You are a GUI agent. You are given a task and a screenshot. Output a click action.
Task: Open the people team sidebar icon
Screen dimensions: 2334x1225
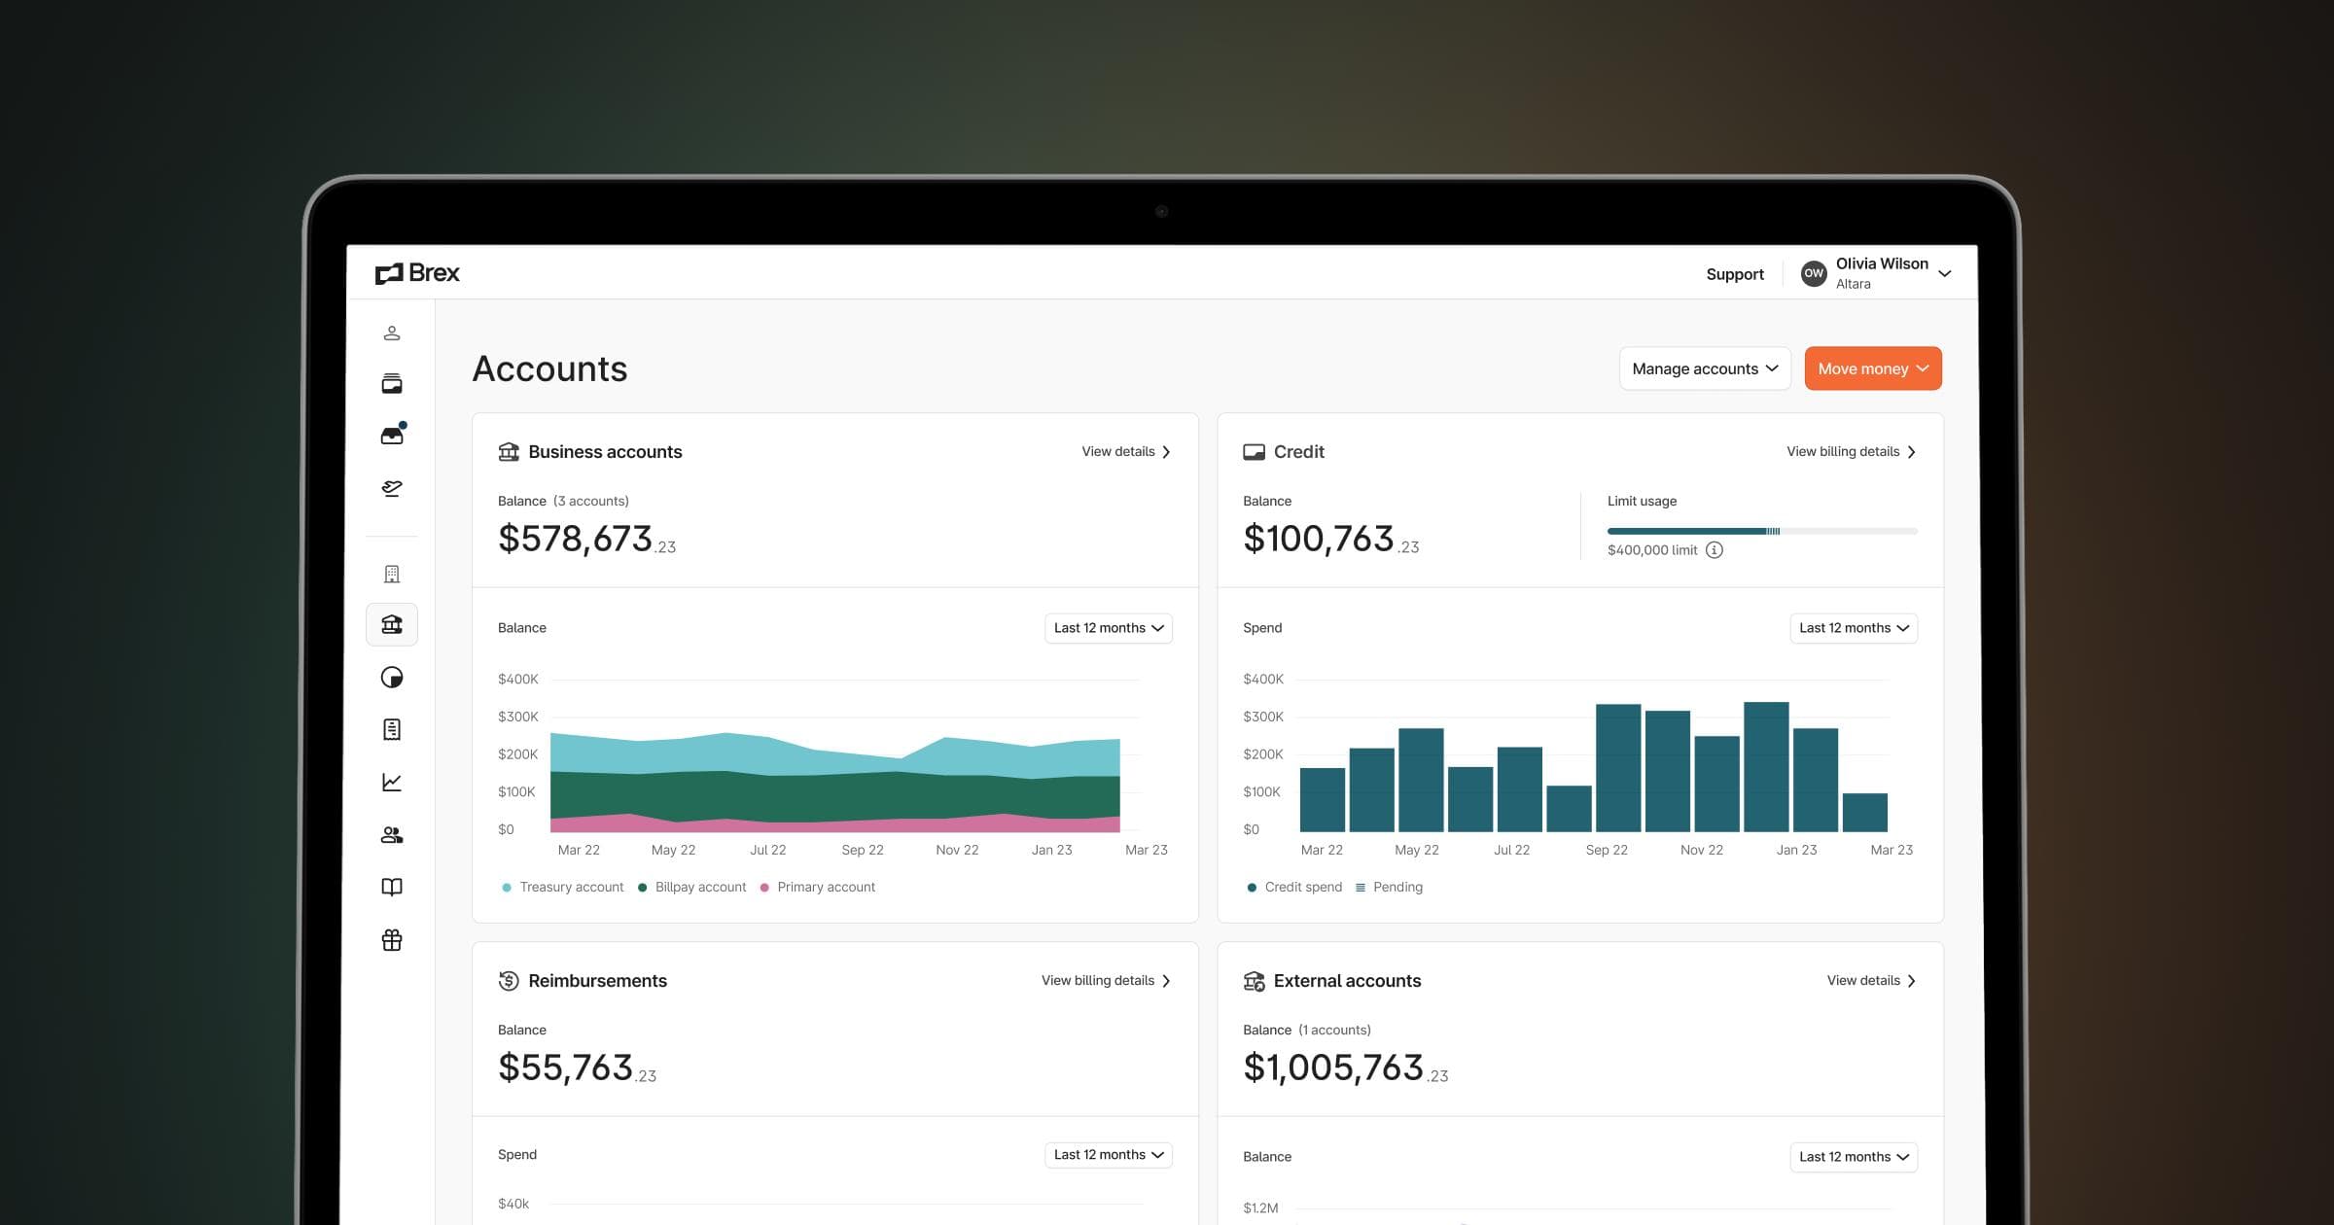point(392,835)
